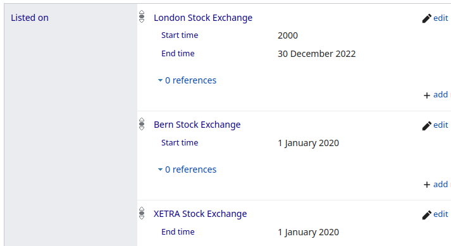Image resolution: width=451 pixels, height=246 pixels.
Task: Click the pencil icon for Bern Stock Exchange
Action: pos(426,125)
